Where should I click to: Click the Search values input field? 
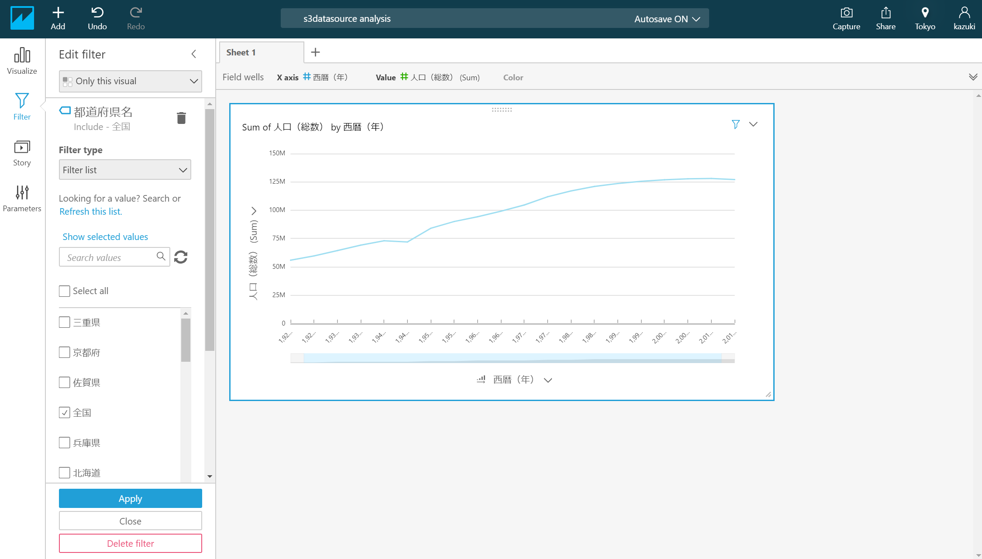109,257
